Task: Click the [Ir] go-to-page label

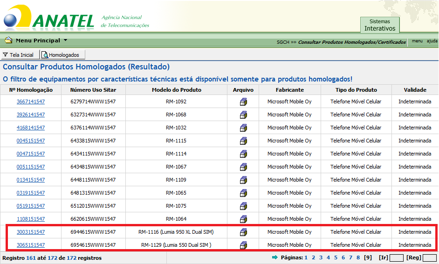Action: tap(383, 257)
